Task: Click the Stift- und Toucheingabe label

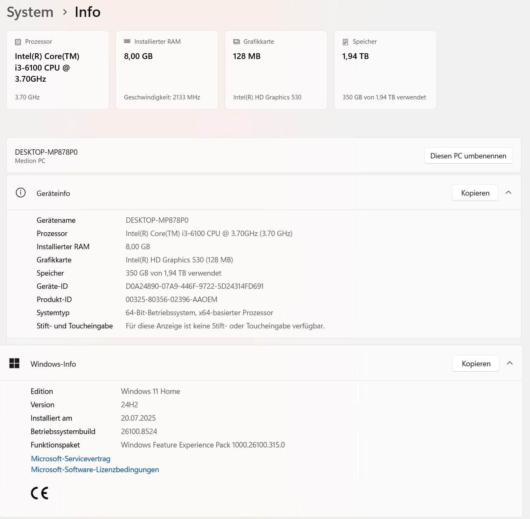Action: pyautogui.click(x=75, y=326)
